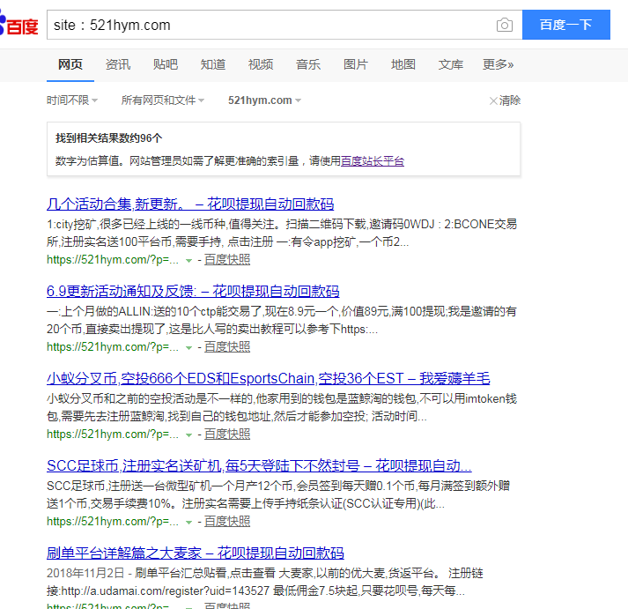Click green arrow under SCC足球币 result
The width and height of the screenshot is (628, 609).
(188, 522)
